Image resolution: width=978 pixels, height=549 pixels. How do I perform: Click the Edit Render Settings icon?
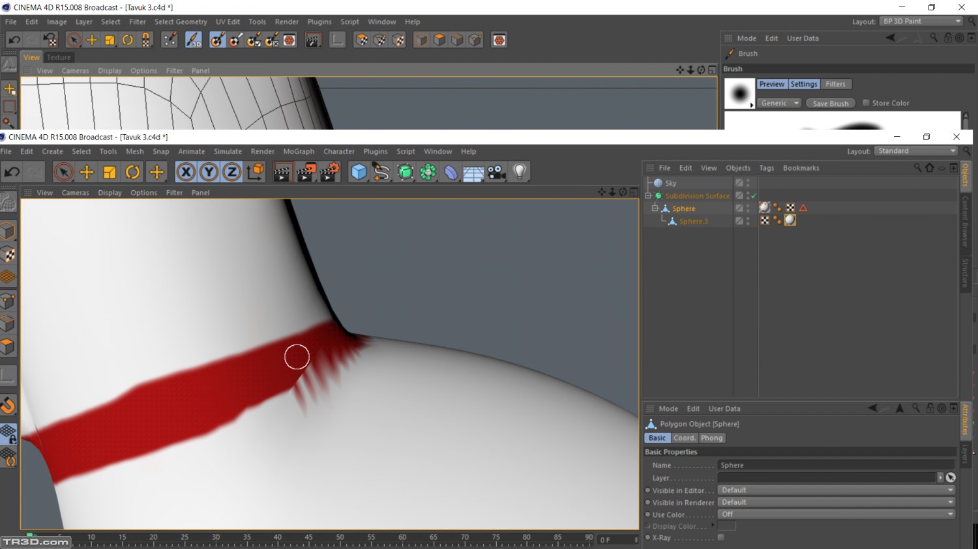click(x=329, y=172)
